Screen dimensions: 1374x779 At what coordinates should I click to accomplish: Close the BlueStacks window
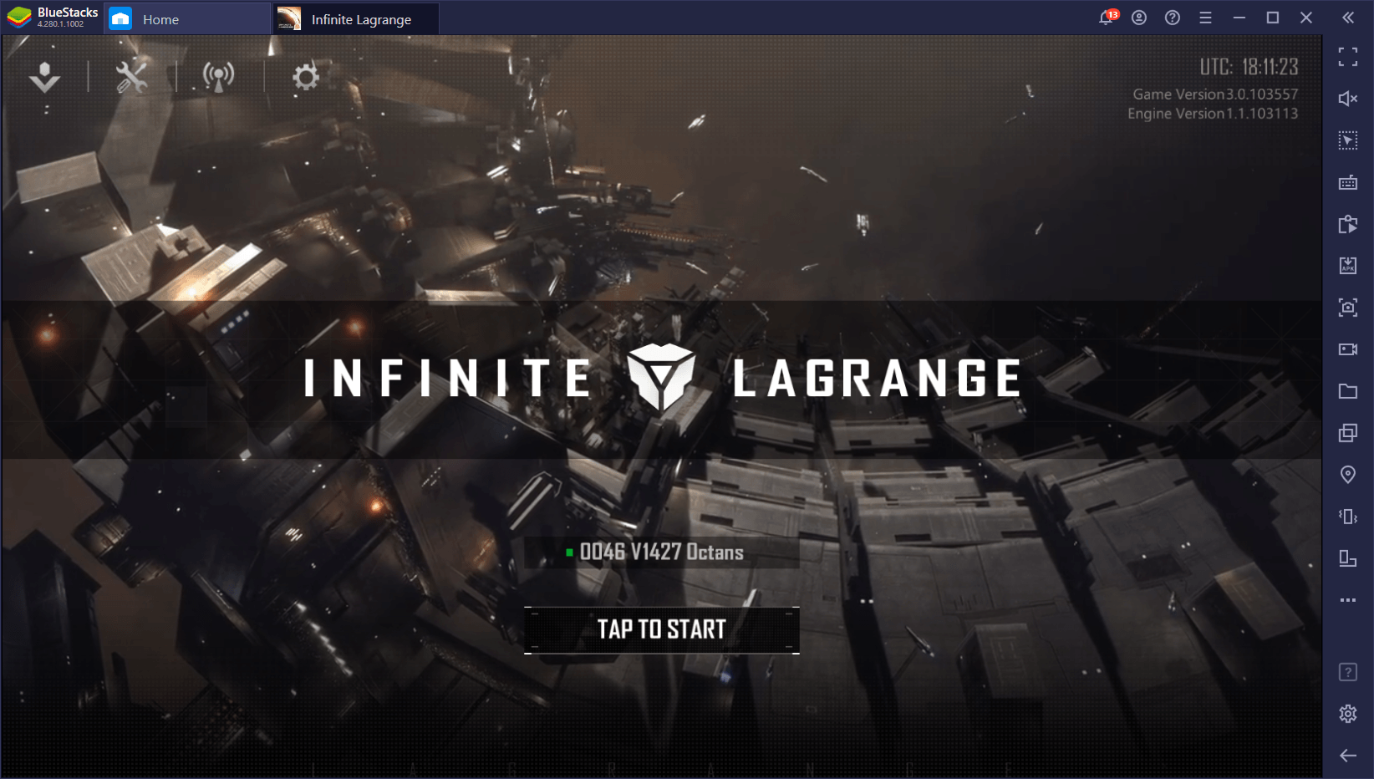point(1306,18)
